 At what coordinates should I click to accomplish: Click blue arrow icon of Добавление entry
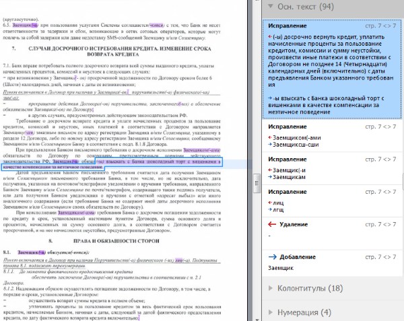click(x=272, y=257)
